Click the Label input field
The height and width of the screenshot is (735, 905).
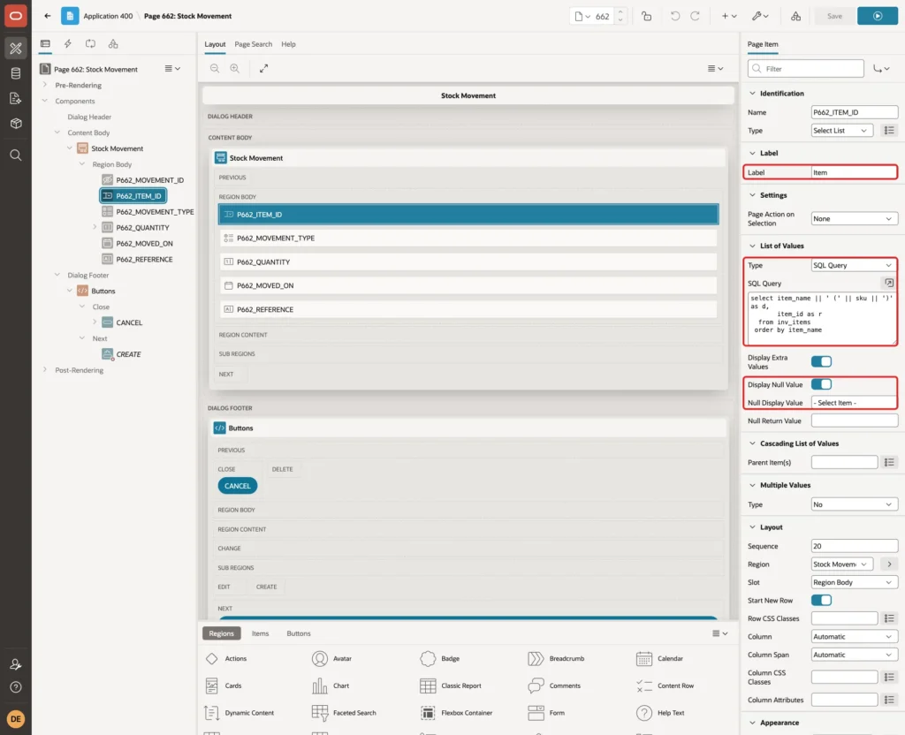click(855, 172)
